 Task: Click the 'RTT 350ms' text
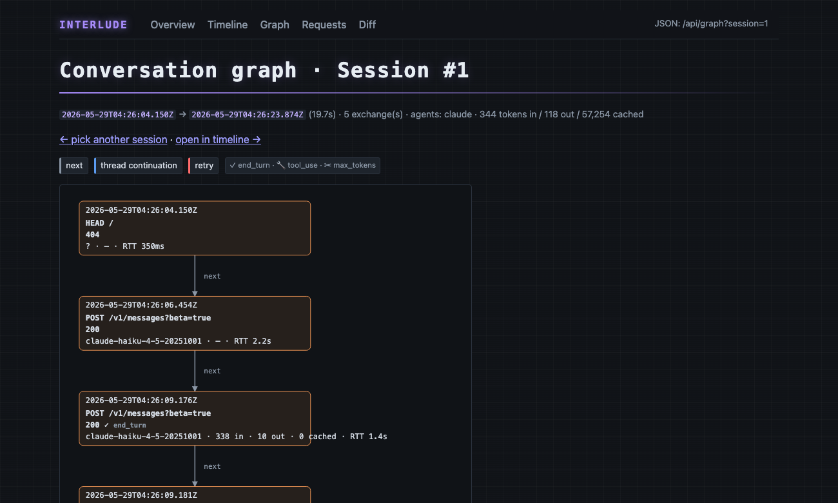[143, 246]
